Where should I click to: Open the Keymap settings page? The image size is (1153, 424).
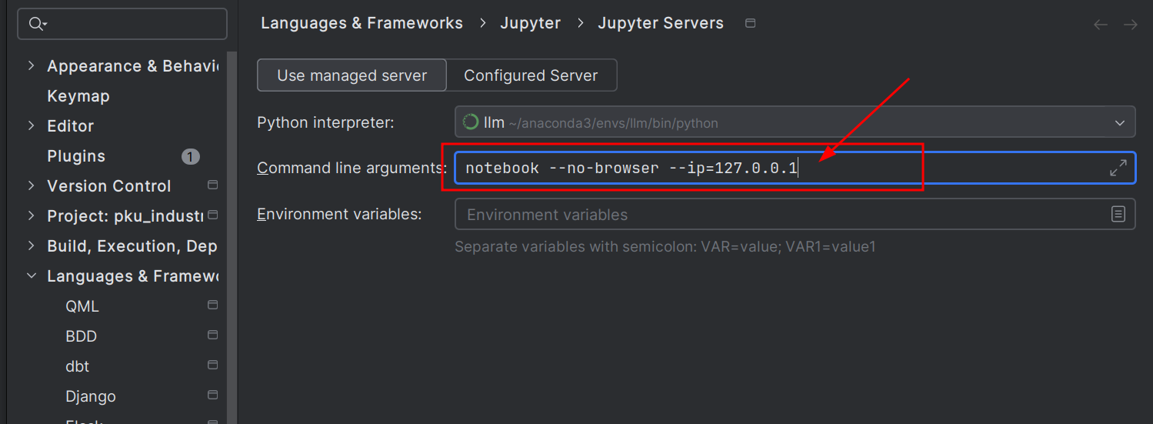(x=78, y=96)
